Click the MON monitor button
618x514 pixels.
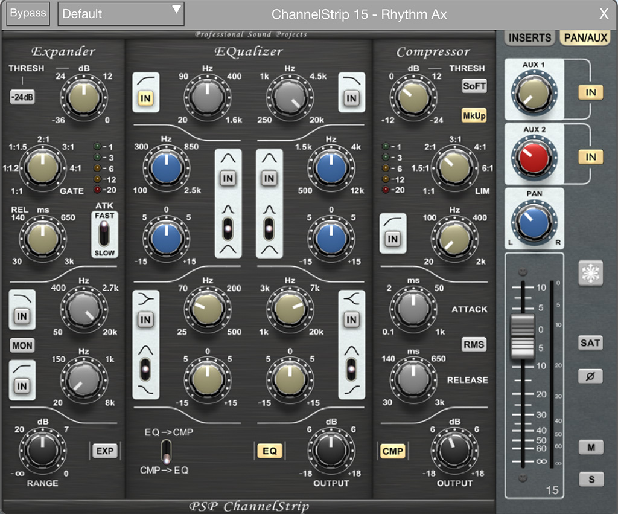tap(22, 345)
